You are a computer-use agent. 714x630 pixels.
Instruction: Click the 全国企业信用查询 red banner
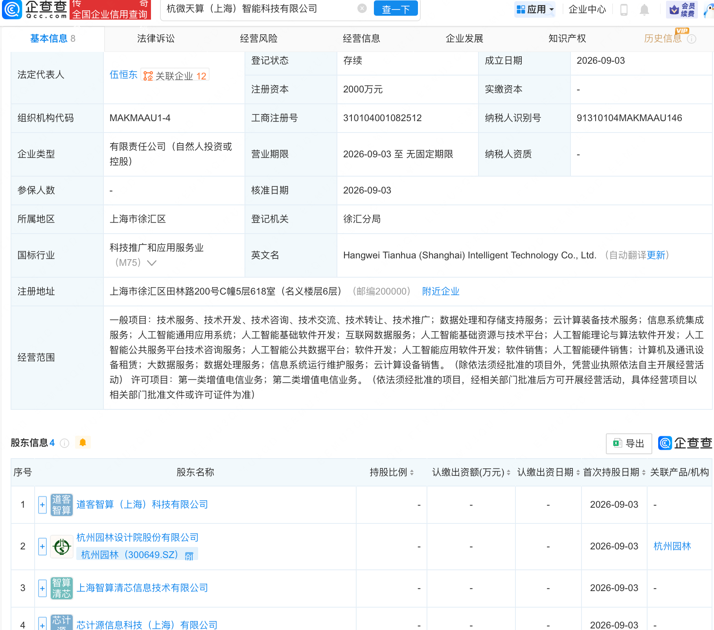[x=110, y=9]
